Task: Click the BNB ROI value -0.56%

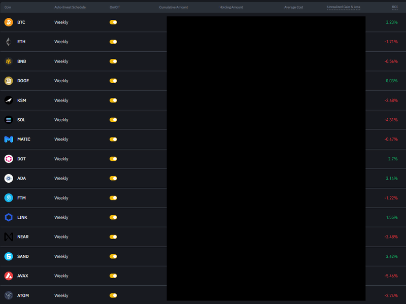Action: pyautogui.click(x=391, y=61)
